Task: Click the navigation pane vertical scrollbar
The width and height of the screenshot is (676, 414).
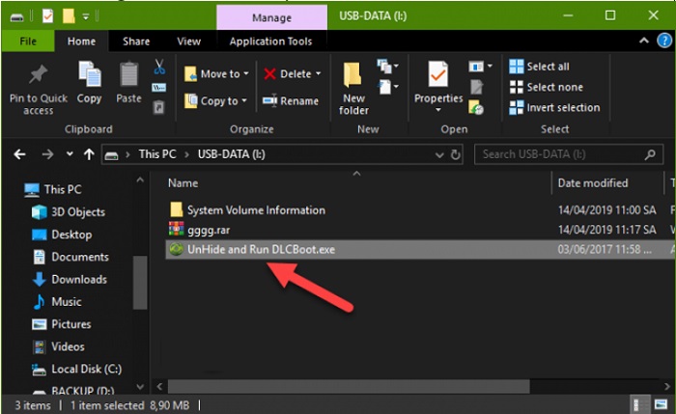Action: point(140,282)
